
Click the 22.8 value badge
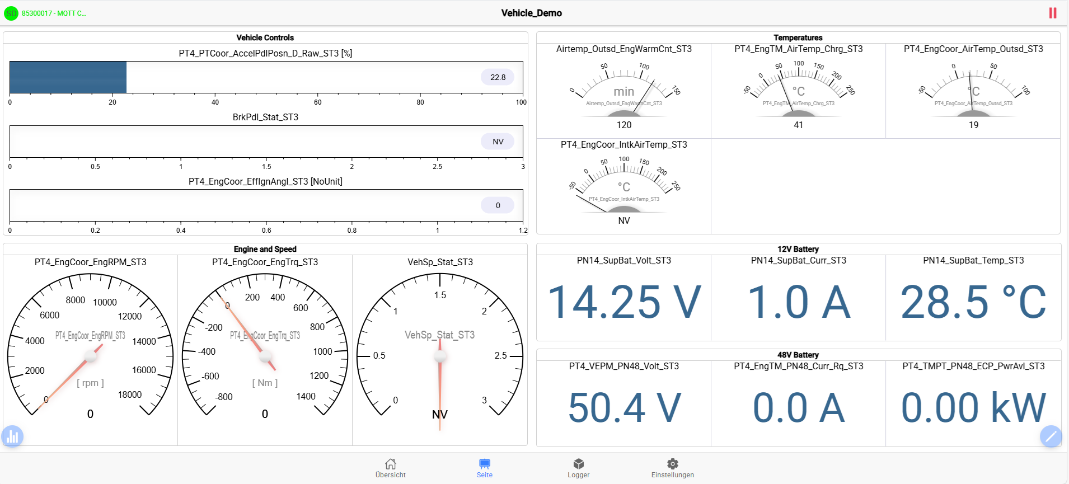tap(498, 77)
